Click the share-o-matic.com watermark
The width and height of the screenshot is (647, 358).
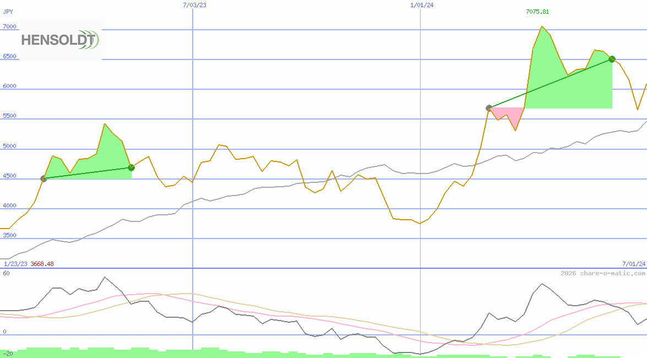click(x=603, y=273)
